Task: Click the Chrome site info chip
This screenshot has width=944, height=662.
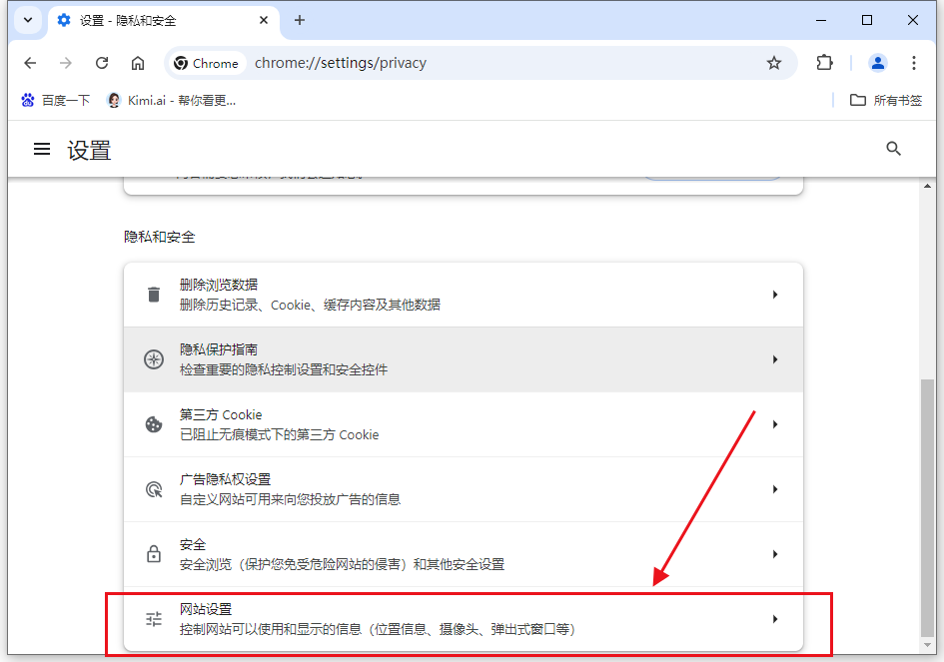Action: (x=206, y=63)
